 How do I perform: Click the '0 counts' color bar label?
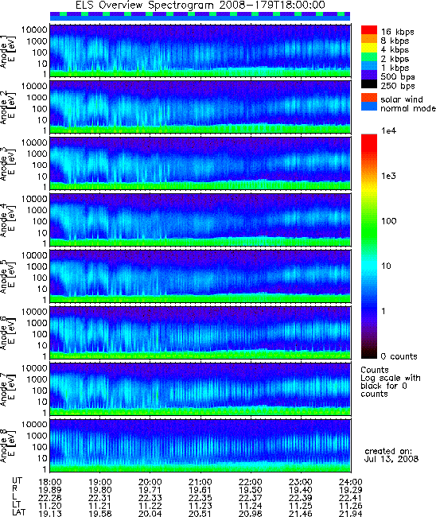click(399, 356)
